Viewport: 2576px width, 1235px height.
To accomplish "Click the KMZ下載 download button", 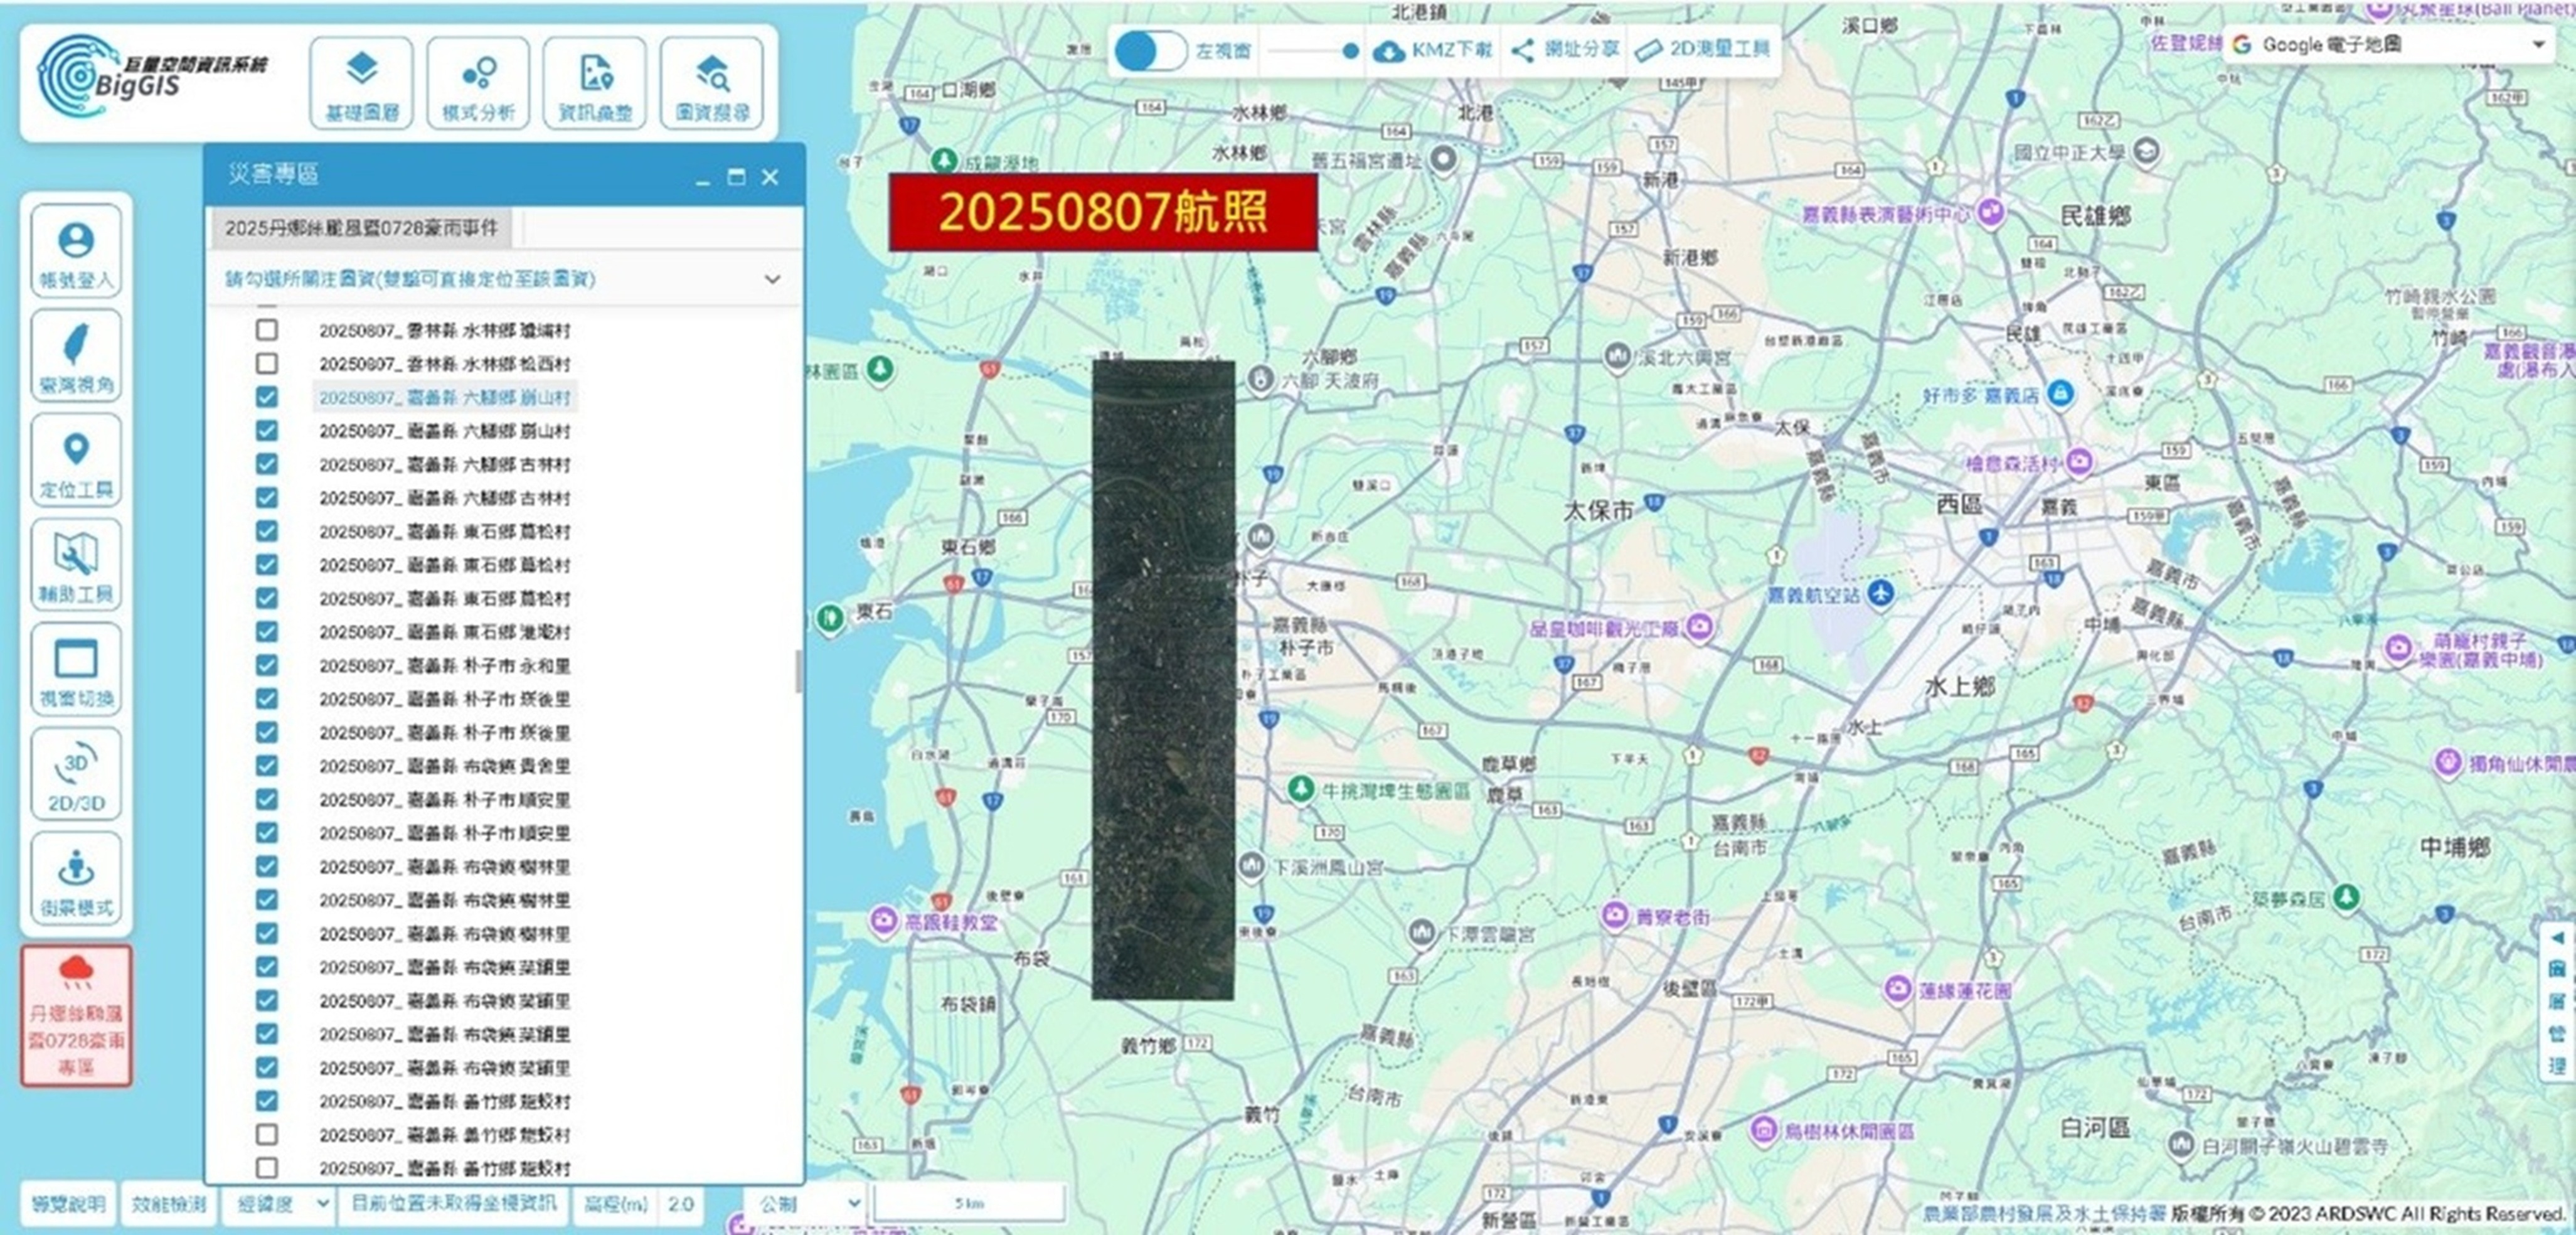I will coord(1433,50).
